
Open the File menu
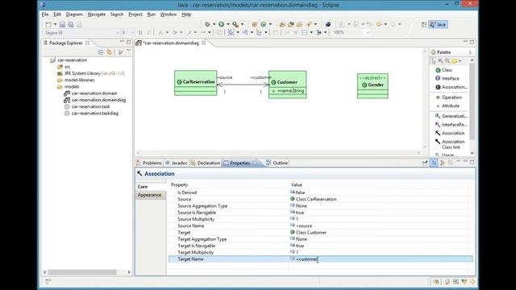tap(45, 14)
